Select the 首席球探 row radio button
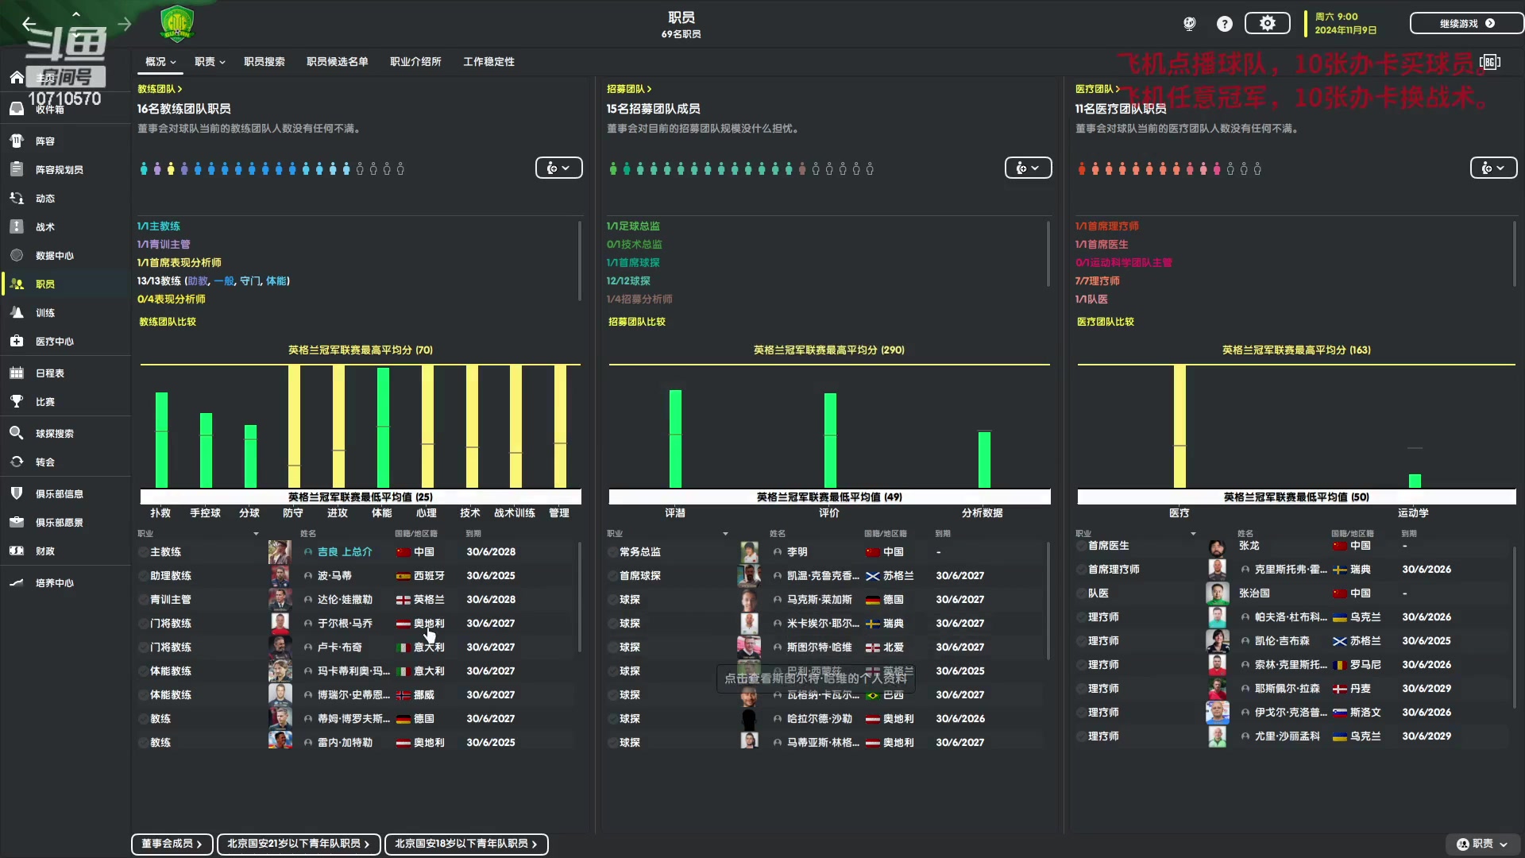The height and width of the screenshot is (858, 1525). [612, 576]
